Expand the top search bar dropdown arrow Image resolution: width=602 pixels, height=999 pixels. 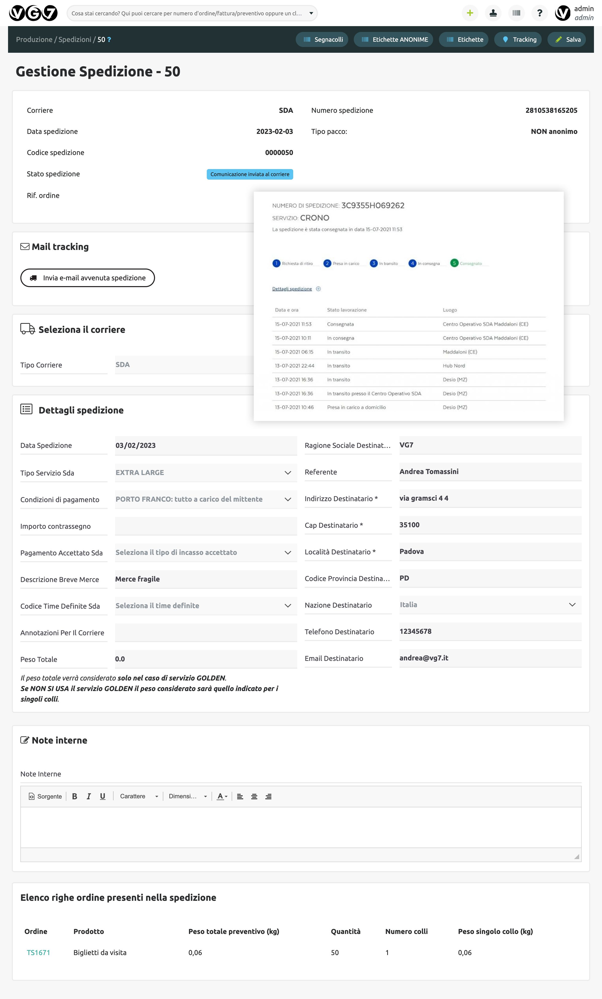311,13
